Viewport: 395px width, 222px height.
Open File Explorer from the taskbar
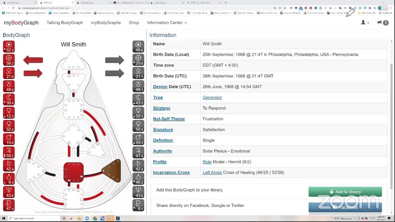pos(79,218)
